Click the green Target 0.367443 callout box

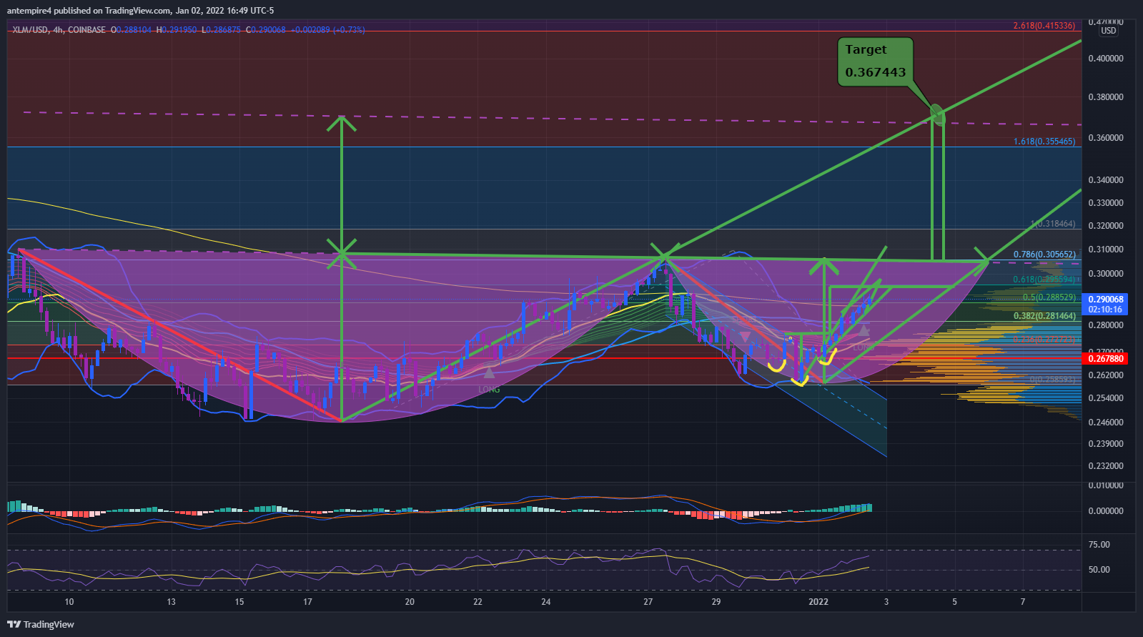pyautogui.click(x=876, y=61)
